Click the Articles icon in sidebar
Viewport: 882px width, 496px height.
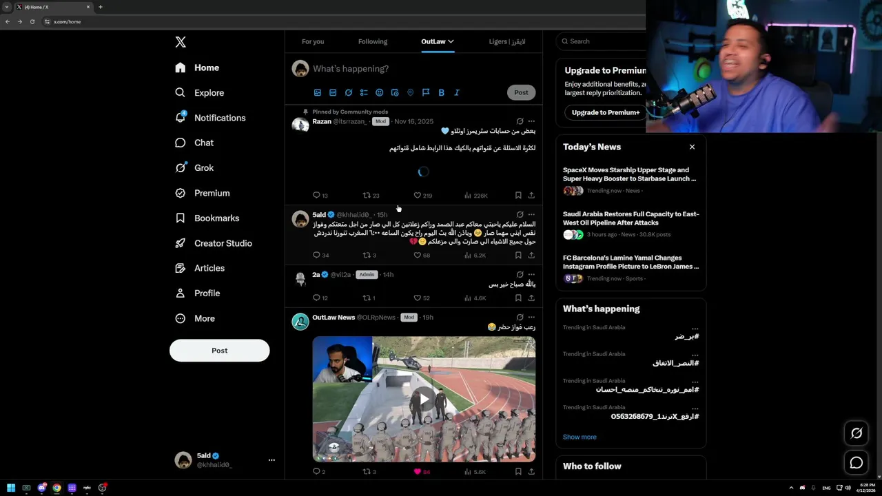coord(181,268)
